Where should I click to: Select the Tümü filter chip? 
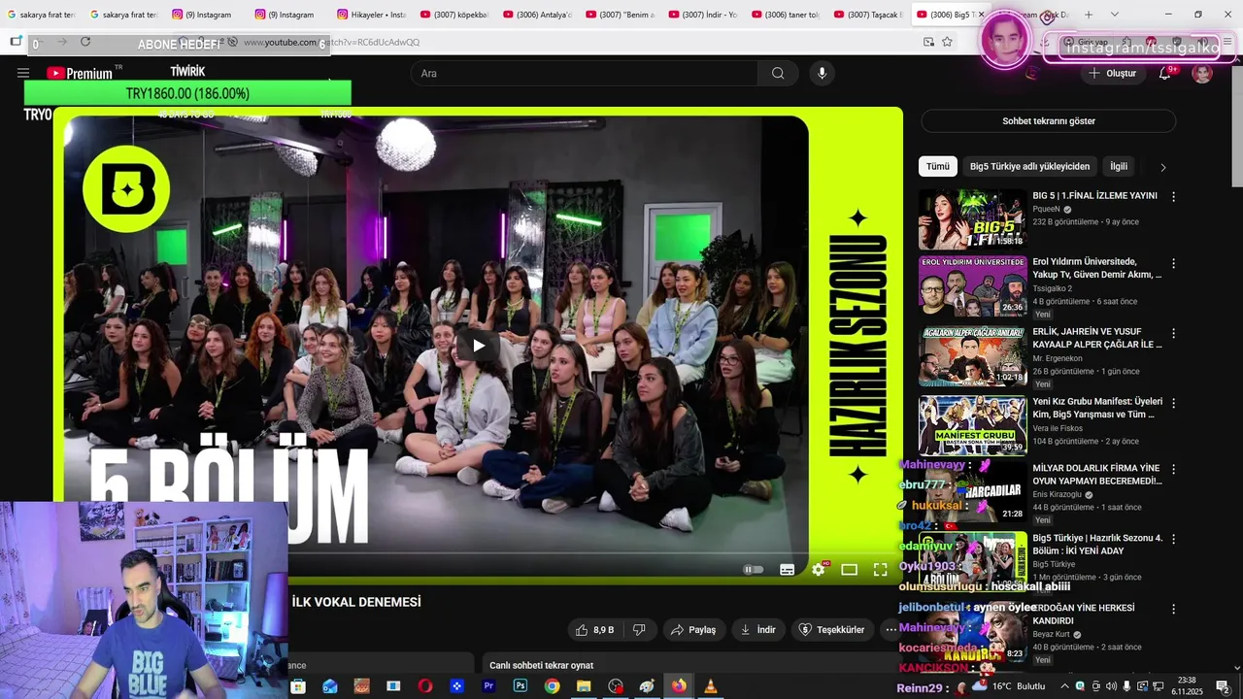938,166
